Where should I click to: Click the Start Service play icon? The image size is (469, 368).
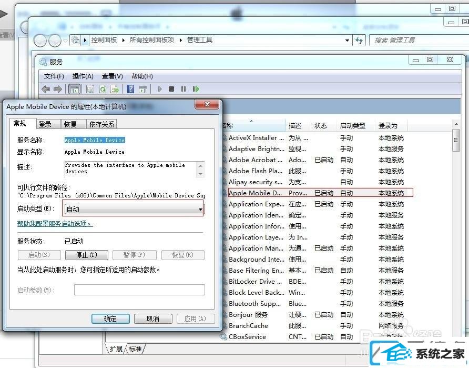pyautogui.click(x=160, y=89)
